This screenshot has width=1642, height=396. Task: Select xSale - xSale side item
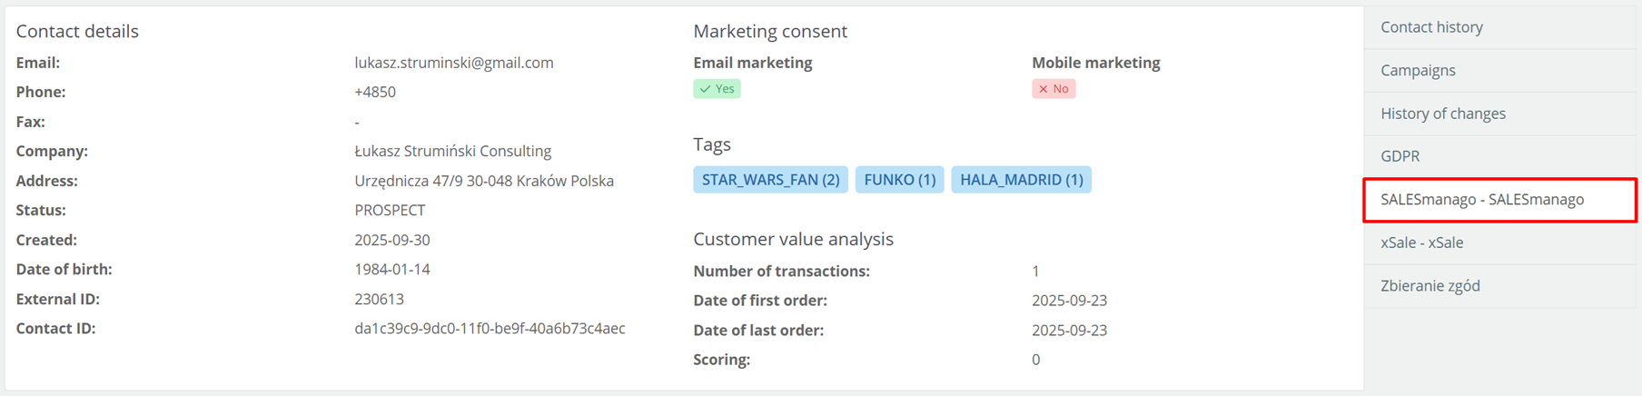coord(1421,243)
